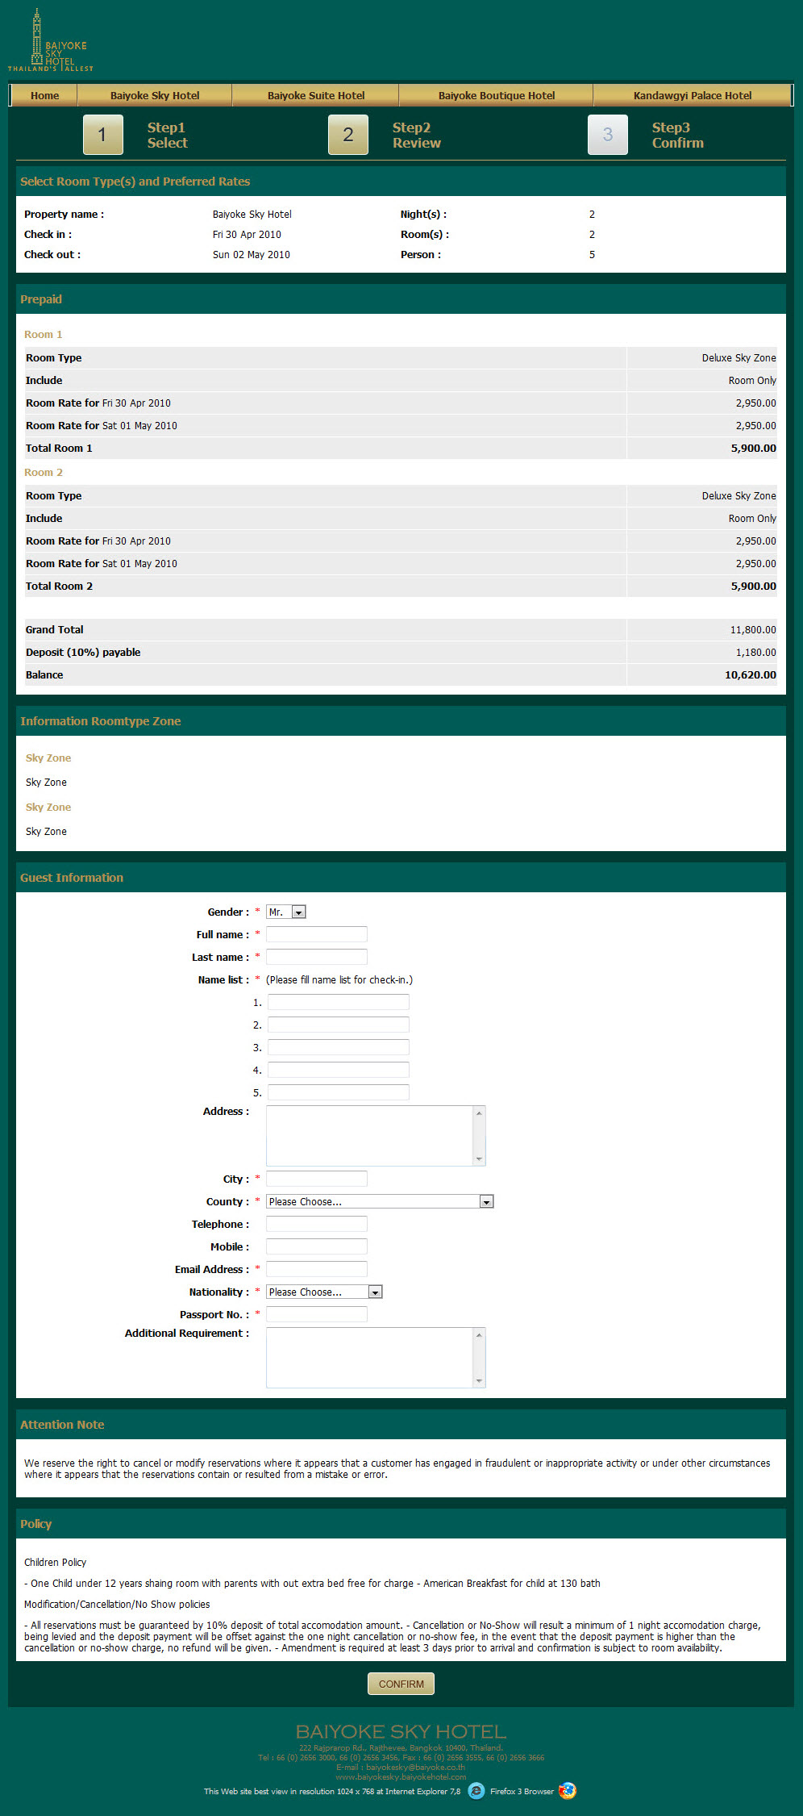The height and width of the screenshot is (1816, 803).
Task: Click the Balance amount 10,620.00
Action: [x=750, y=674]
